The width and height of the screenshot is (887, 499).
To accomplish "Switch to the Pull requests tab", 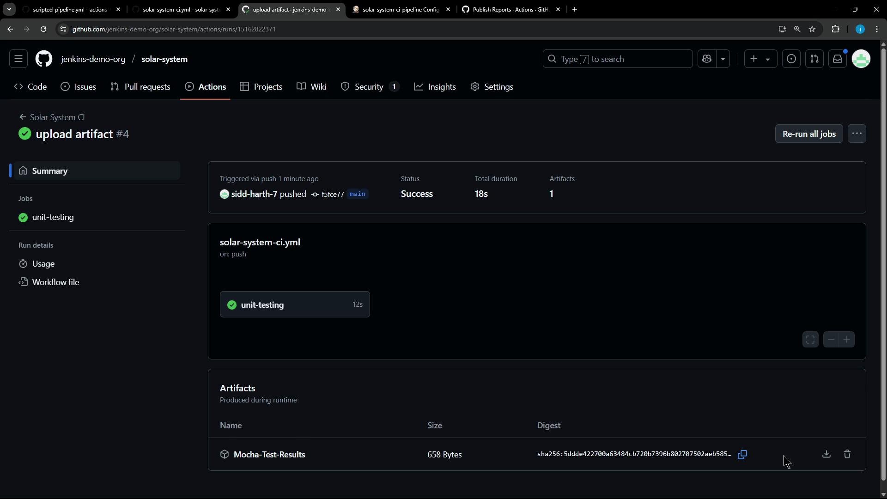I will click(140, 87).
